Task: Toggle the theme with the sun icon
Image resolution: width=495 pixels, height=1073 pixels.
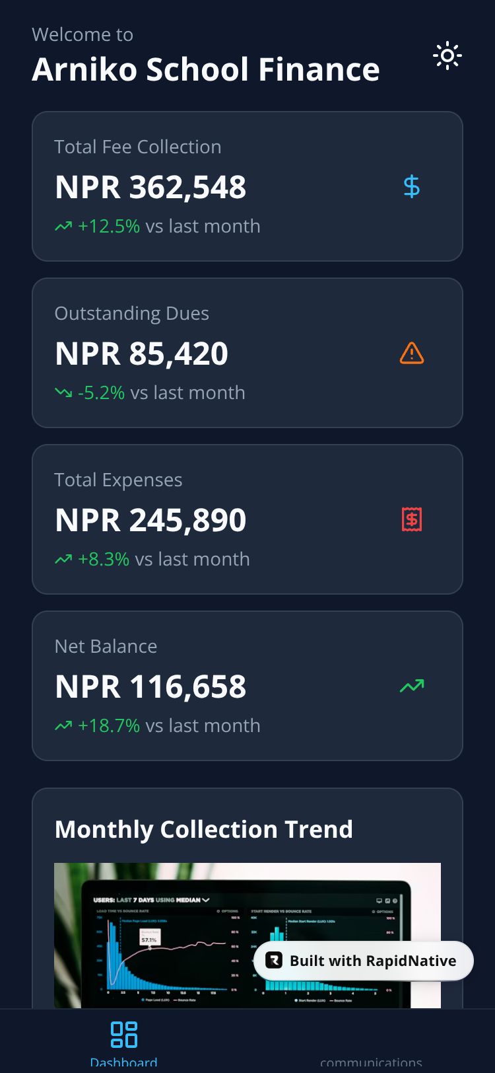Action: 447,56
